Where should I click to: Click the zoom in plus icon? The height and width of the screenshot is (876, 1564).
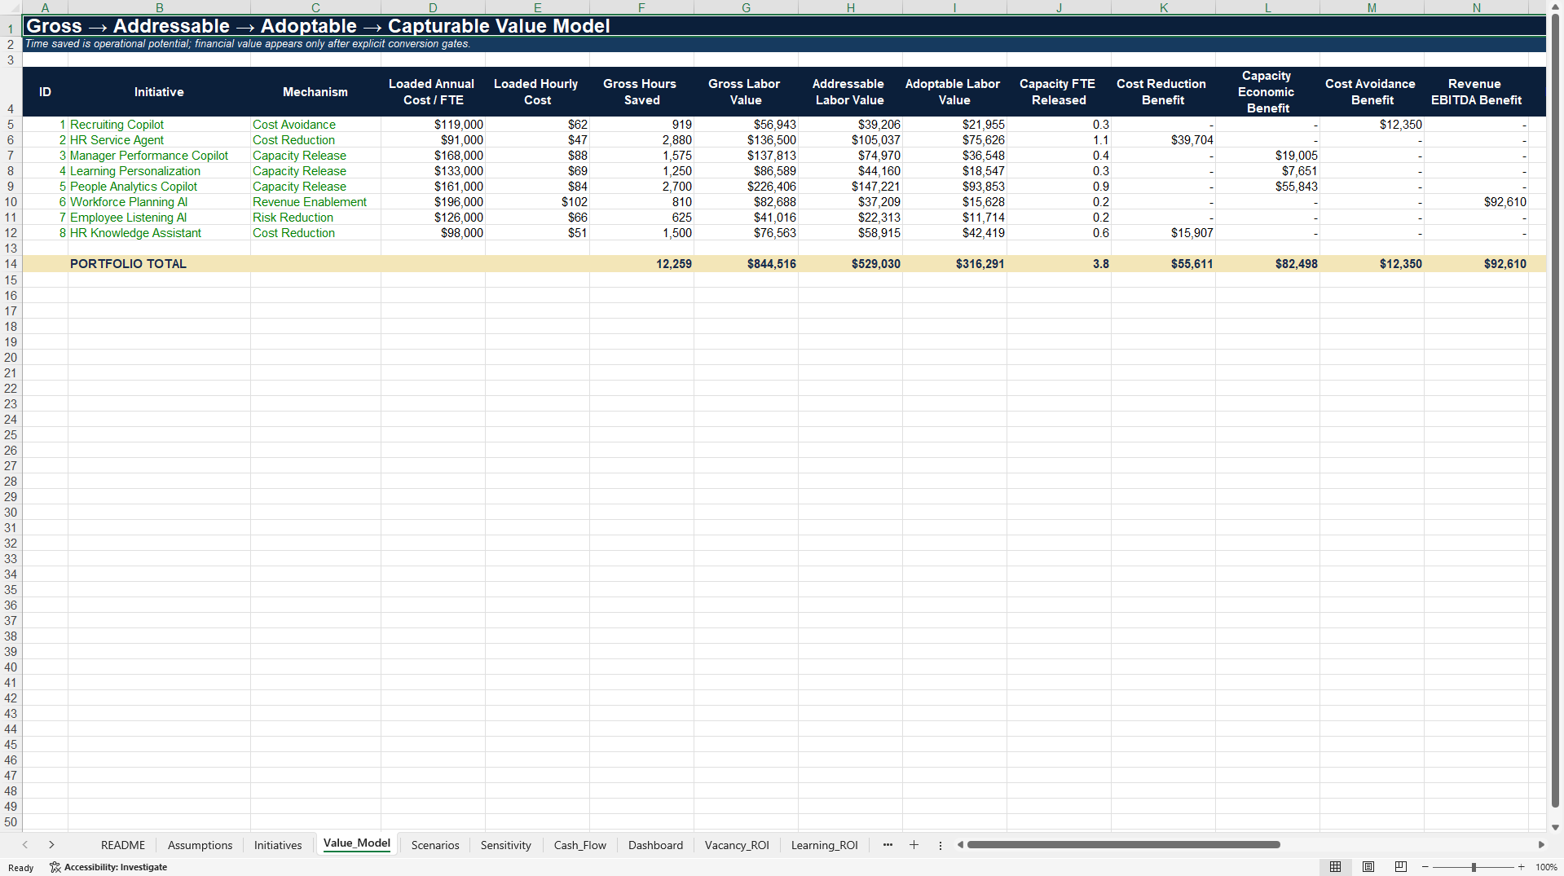pyautogui.click(x=1522, y=867)
